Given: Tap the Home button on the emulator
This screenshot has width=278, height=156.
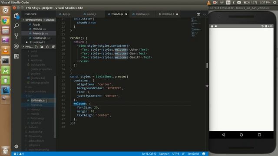Looking at the screenshot, I should click(241, 135).
